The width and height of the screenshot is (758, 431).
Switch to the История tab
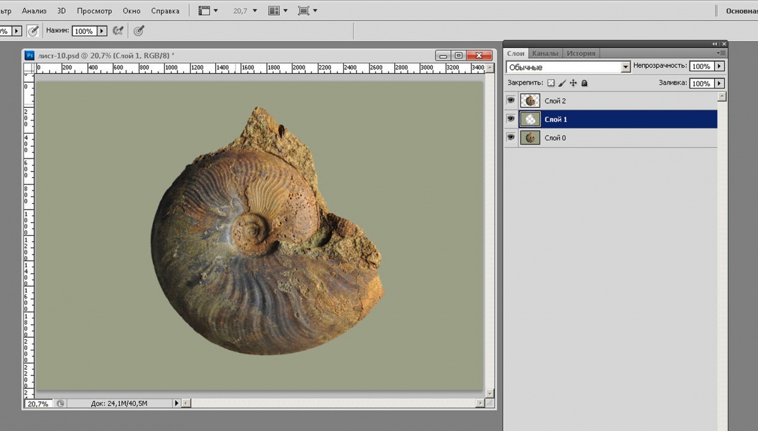[581, 54]
